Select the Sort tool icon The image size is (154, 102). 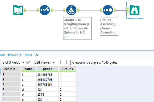coord(108,10)
